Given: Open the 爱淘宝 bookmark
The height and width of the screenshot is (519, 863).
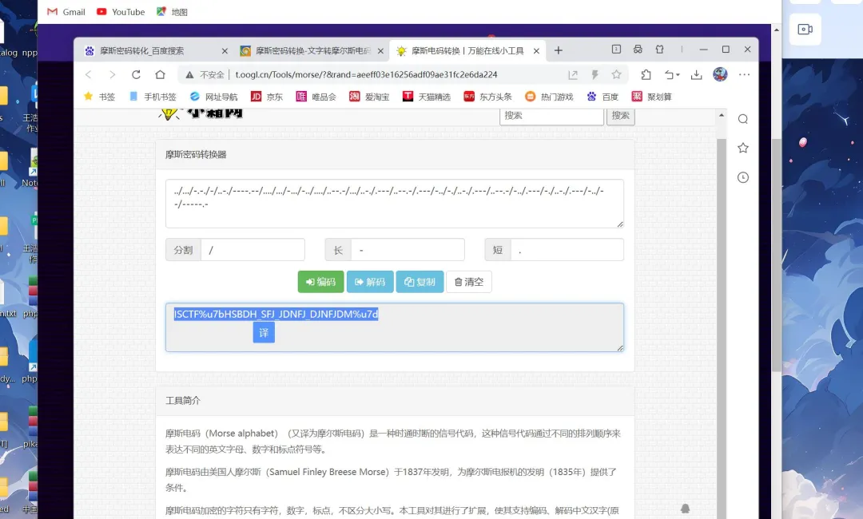Looking at the screenshot, I should tap(369, 97).
